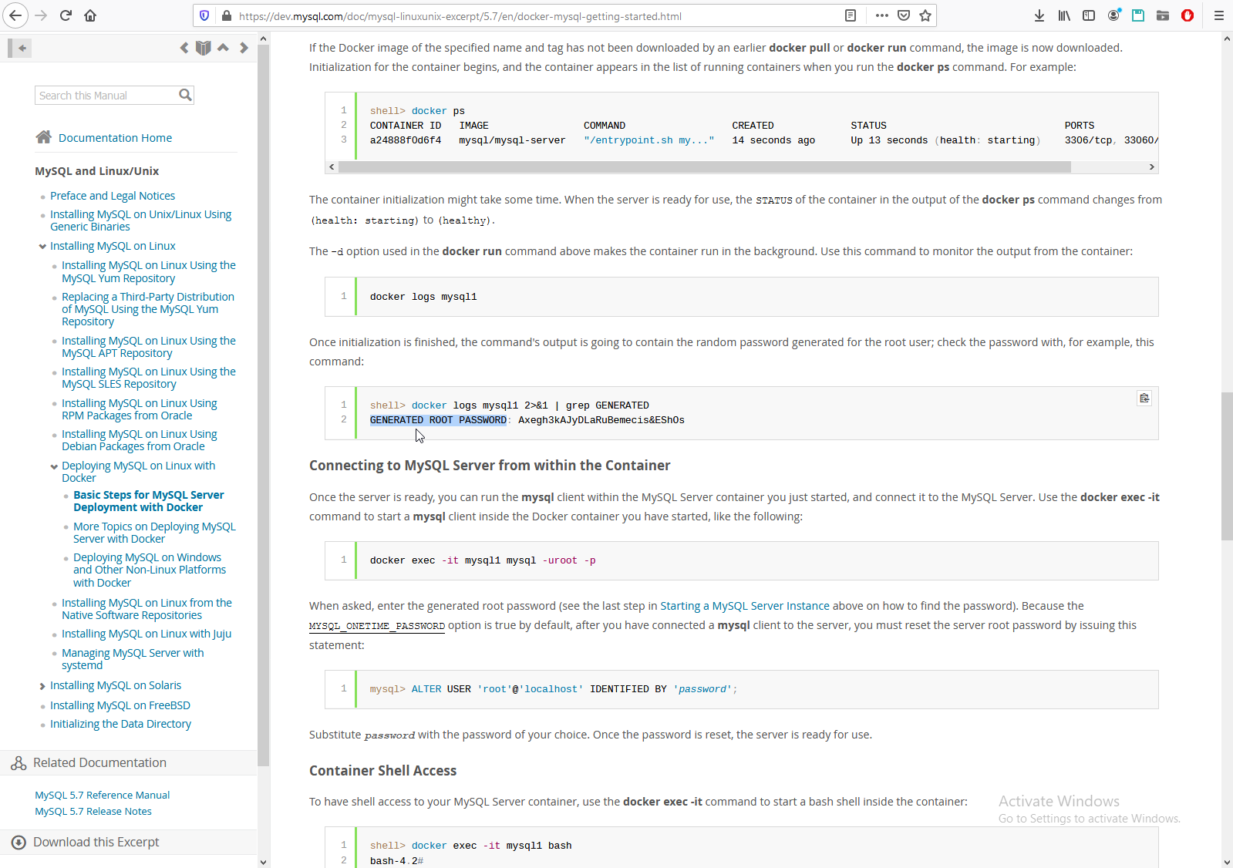Copy the grep GENERATED code snippet
Screen dimensions: 1233x868
point(1144,398)
